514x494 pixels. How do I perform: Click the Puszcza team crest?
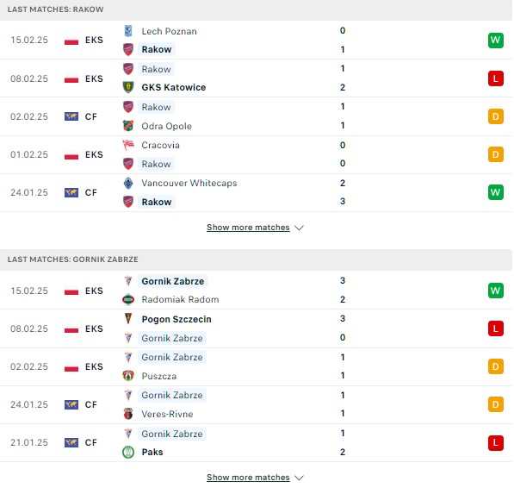coord(128,376)
